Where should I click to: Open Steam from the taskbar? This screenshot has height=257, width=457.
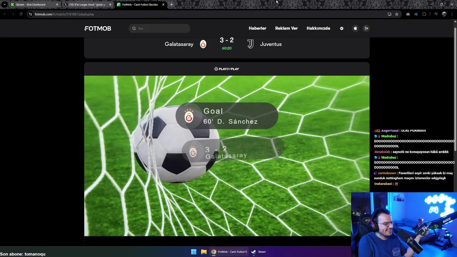(x=258, y=252)
